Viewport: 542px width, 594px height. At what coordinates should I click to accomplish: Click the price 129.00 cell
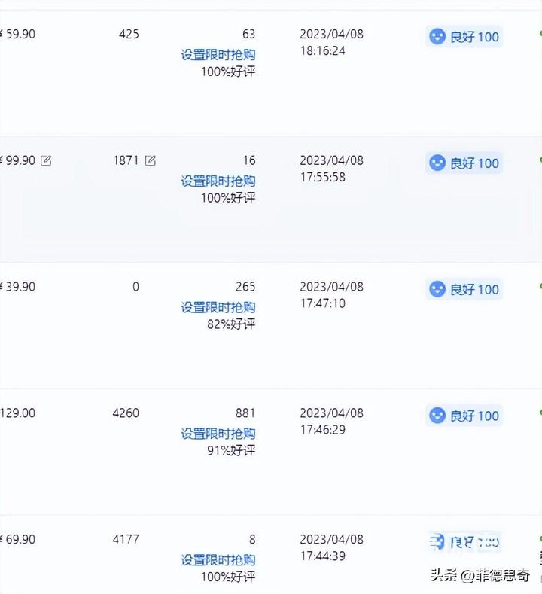coord(17,413)
